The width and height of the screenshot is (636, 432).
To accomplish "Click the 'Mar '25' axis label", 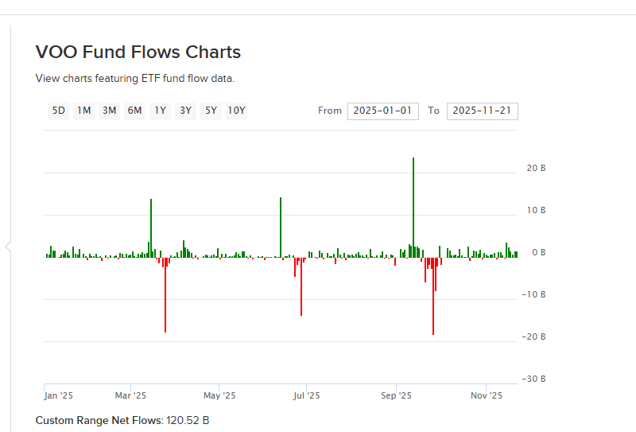I will (x=130, y=395).
